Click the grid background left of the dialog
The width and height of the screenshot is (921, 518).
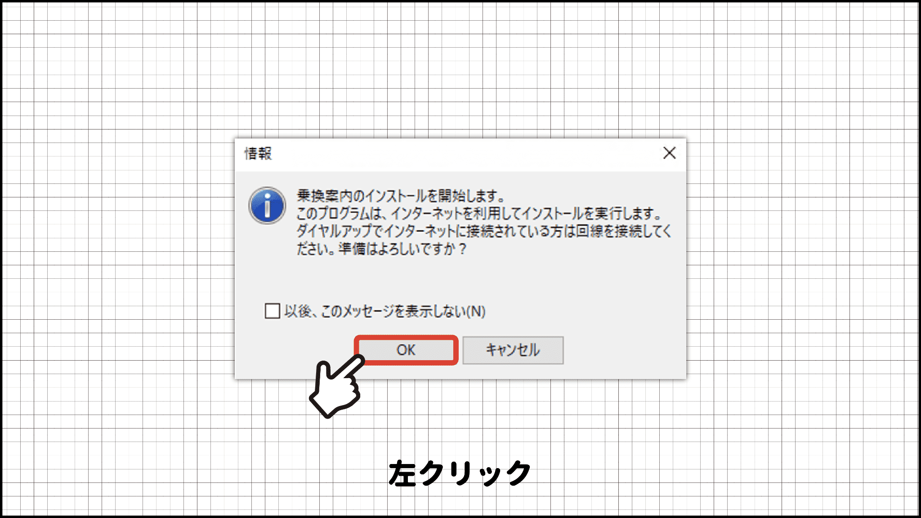[118, 259]
